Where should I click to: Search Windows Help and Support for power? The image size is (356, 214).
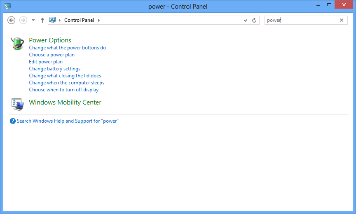point(68,121)
